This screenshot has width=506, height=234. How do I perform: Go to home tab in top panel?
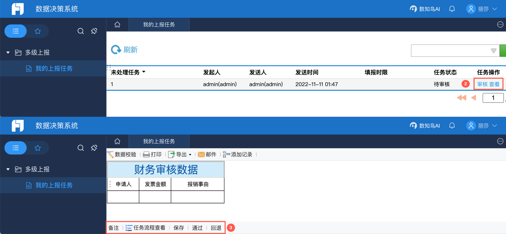click(117, 25)
